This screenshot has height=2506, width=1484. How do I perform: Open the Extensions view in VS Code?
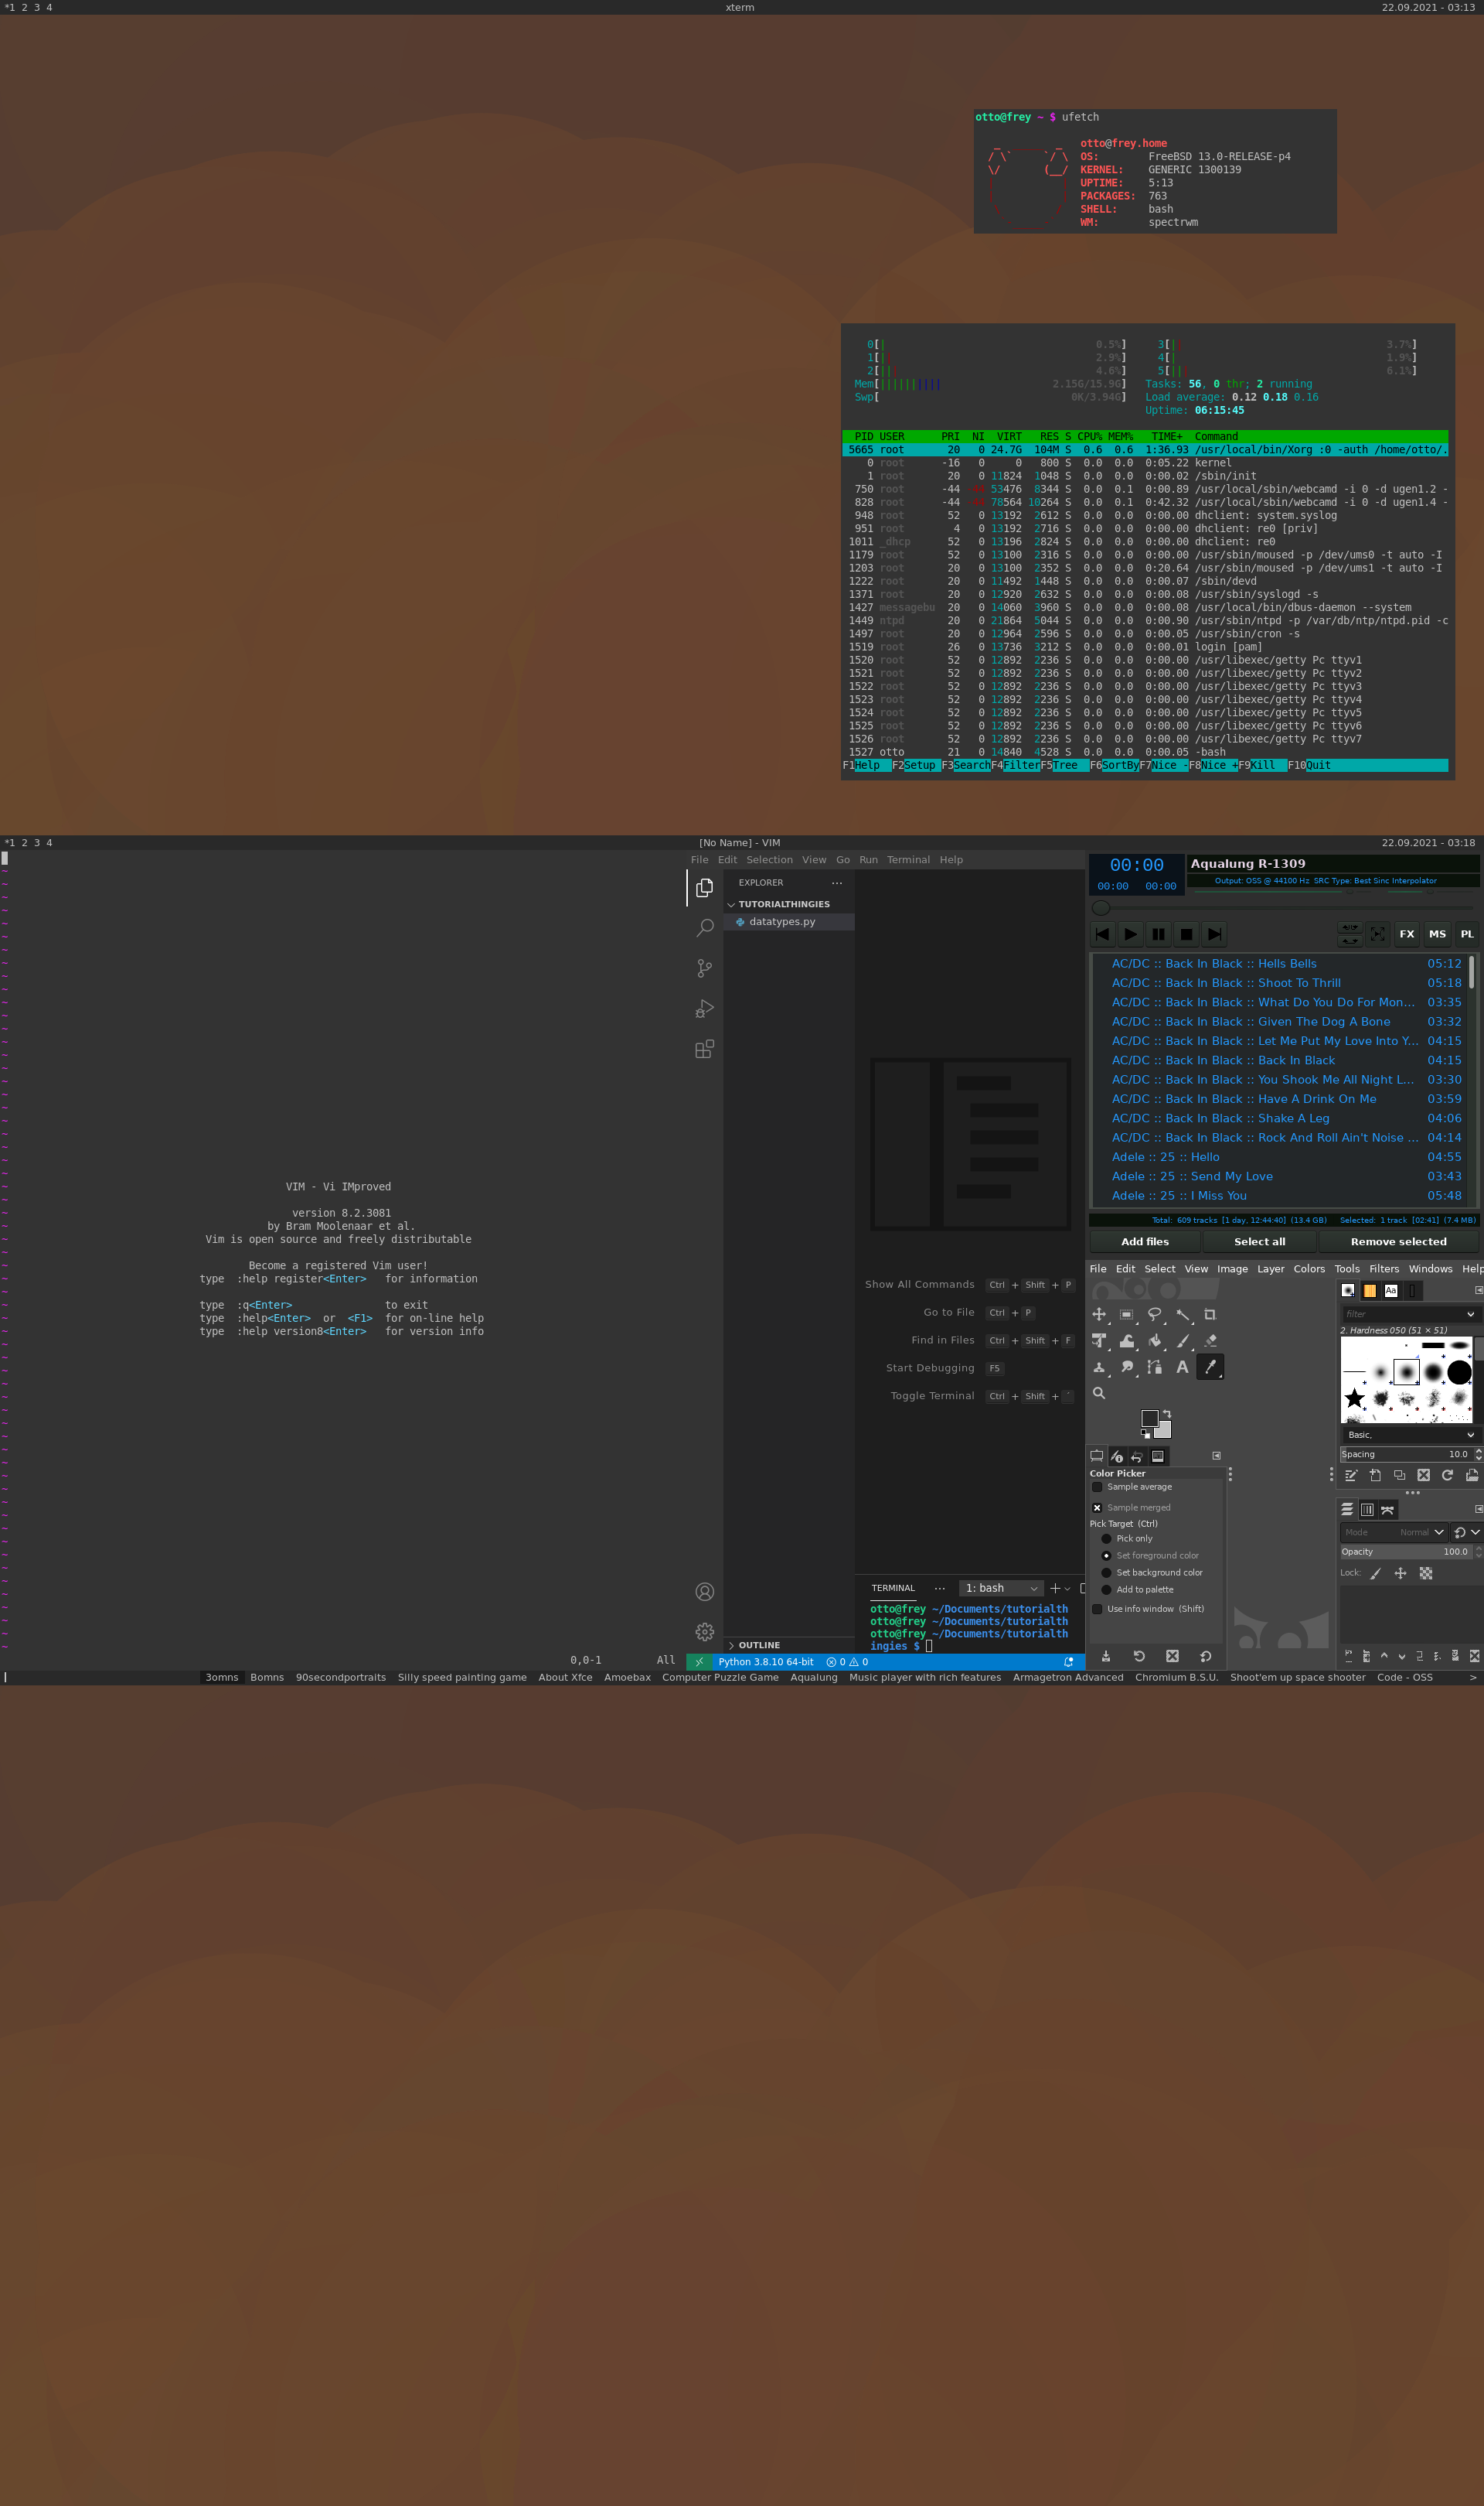tap(704, 1050)
